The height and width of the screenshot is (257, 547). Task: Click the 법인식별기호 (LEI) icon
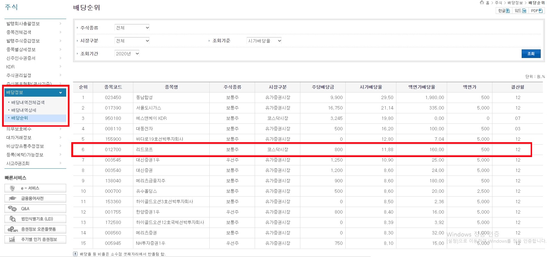(x=13, y=219)
